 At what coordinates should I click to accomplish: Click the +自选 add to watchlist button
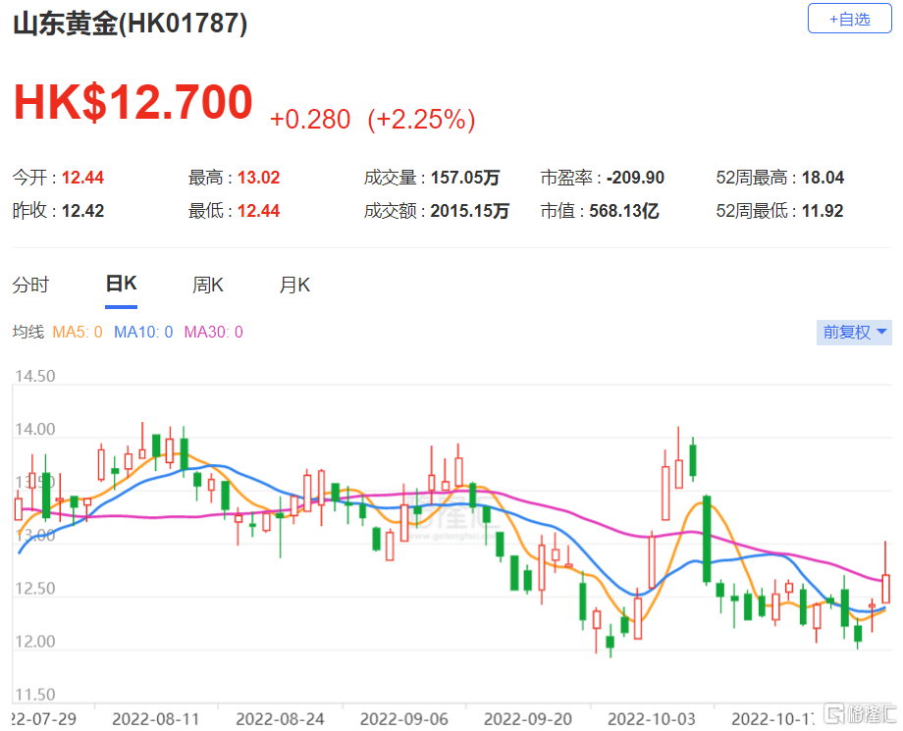849,19
